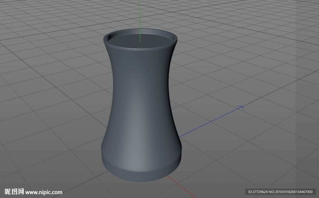Click the blue Z-axis arrow tip
319x198 pixels.
click(241, 107)
